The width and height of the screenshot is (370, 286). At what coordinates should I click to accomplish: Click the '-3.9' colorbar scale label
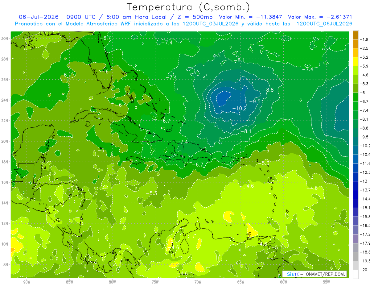[365, 66]
